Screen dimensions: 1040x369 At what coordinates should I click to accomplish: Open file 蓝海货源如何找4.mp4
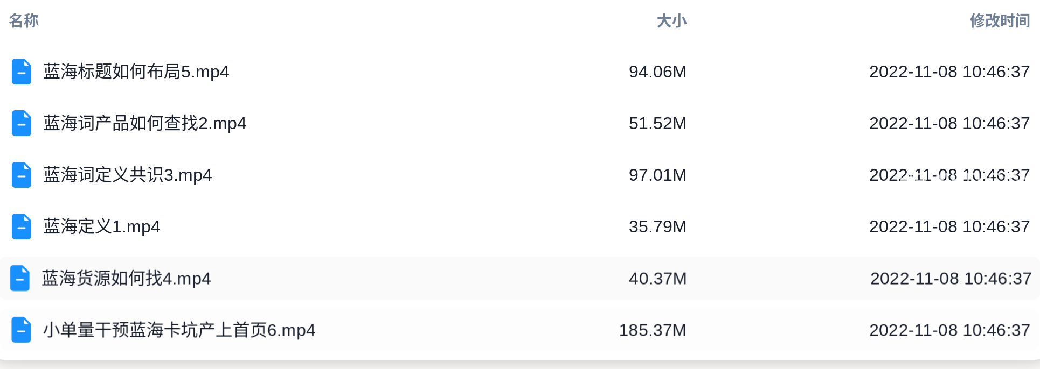[x=126, y=278]
